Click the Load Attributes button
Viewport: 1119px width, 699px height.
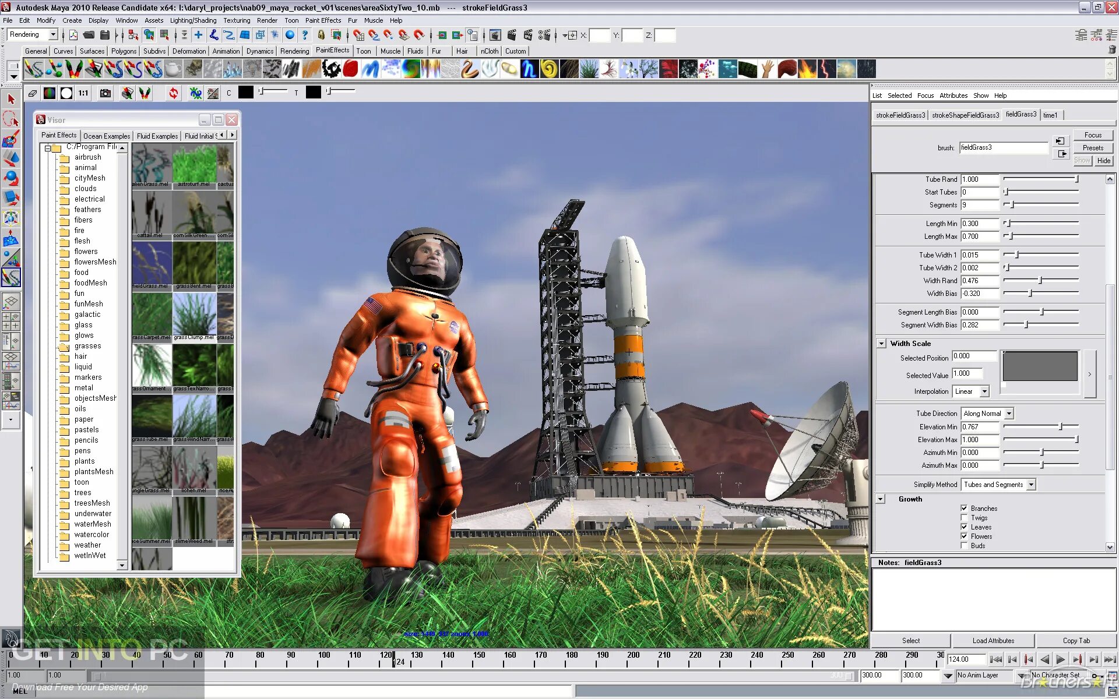(x=993, y=641)
